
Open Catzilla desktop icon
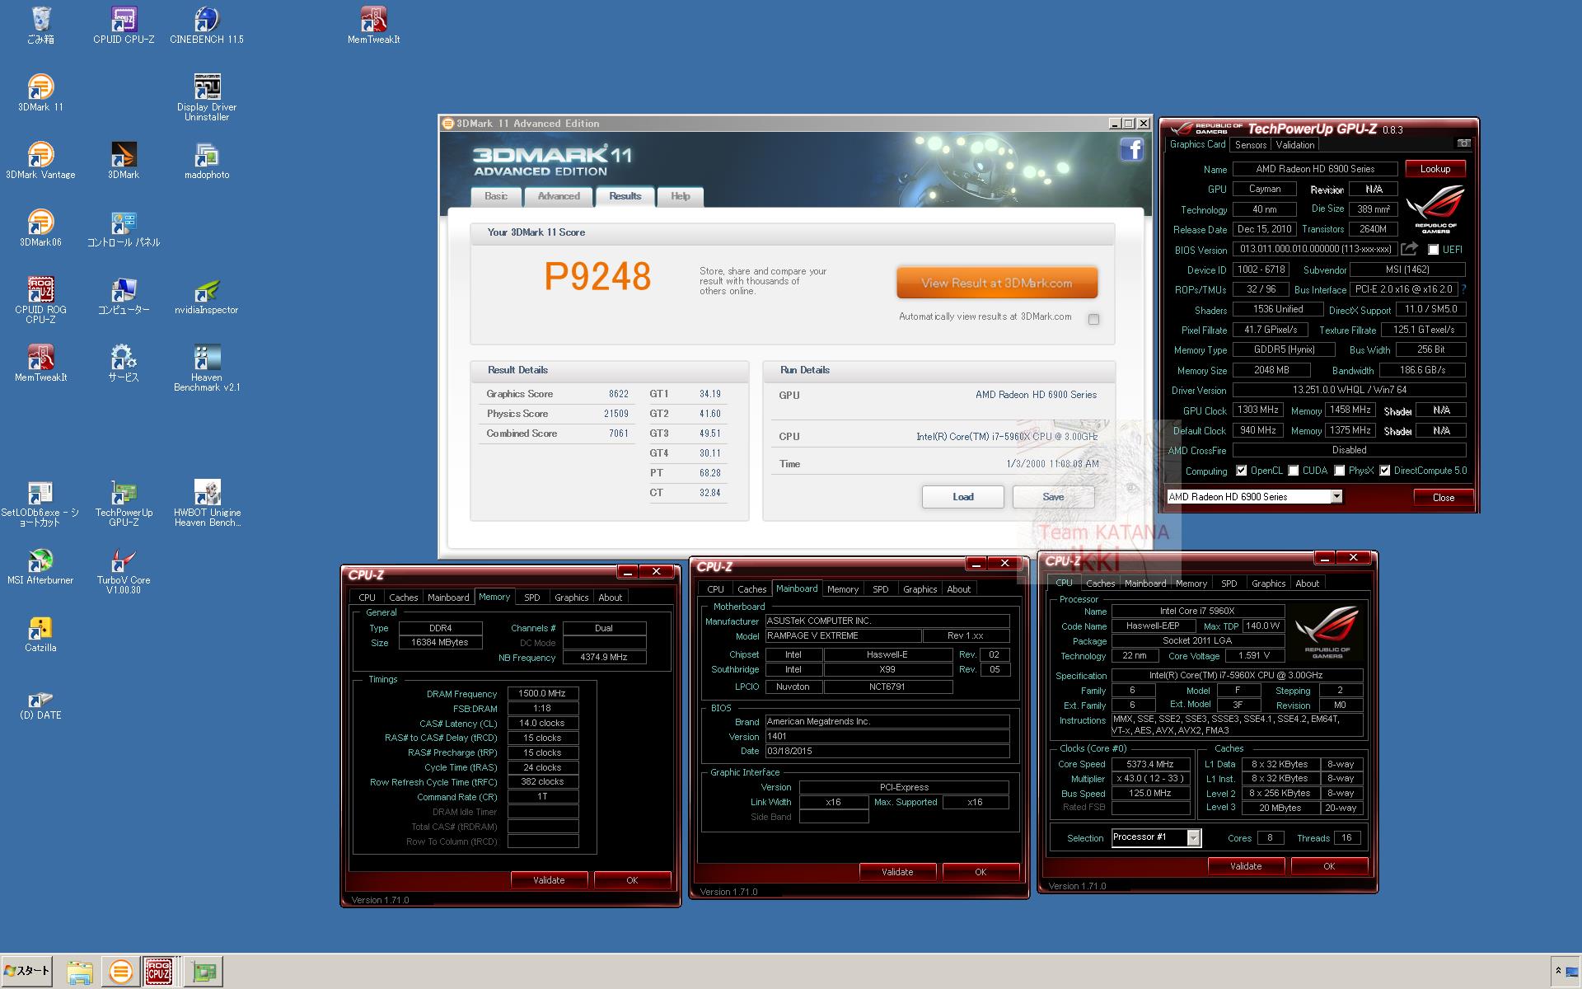pos(40,633)
